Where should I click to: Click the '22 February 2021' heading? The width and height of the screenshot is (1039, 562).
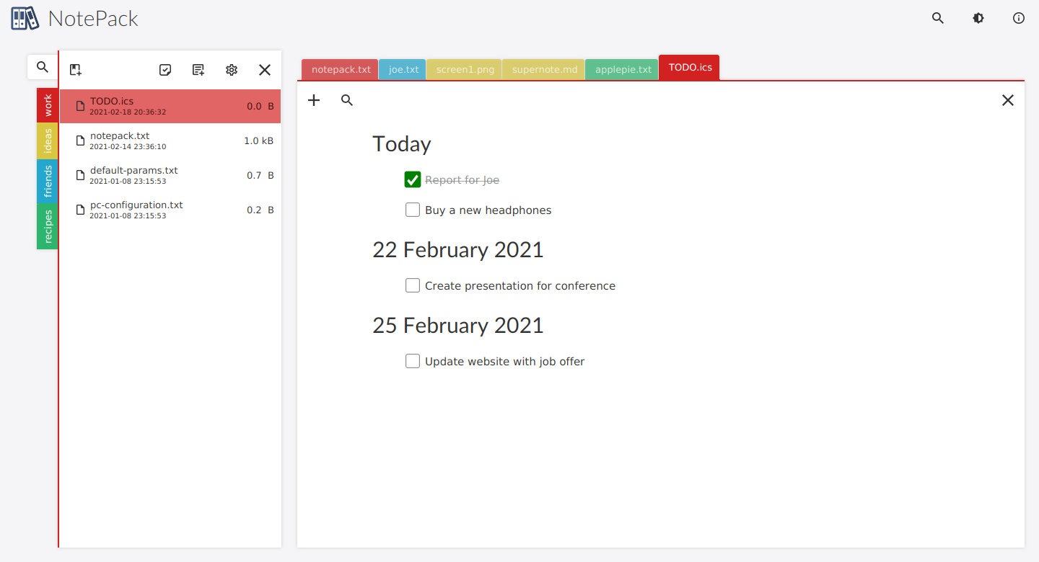tap(458, 249)
